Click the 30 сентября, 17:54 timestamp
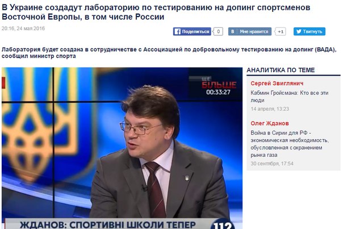The image size is (343, 229). coord(272,164)
